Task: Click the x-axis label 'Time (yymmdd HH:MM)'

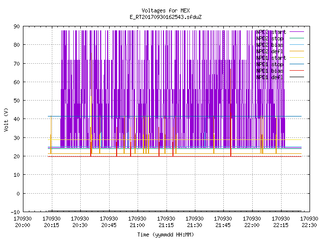Action: 165,235
